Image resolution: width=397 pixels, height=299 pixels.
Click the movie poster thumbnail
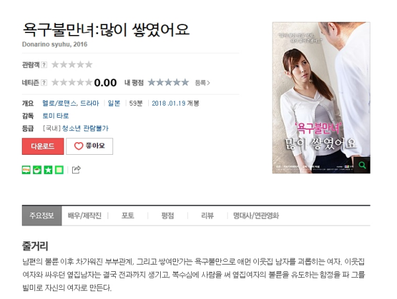321,98
